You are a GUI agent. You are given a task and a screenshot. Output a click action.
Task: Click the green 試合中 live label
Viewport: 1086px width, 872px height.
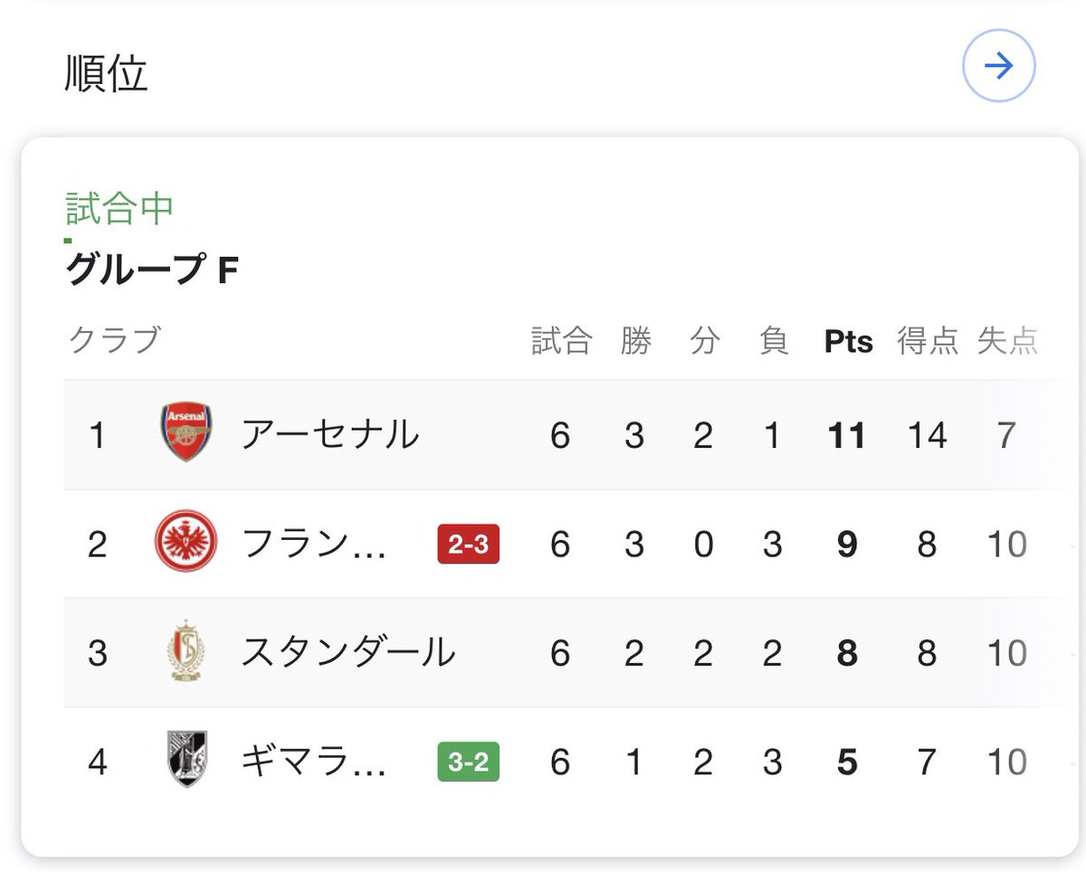point(119,208)
